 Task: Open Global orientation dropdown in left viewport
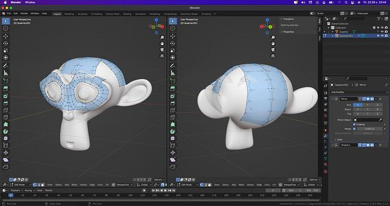(x=144, y=185)
